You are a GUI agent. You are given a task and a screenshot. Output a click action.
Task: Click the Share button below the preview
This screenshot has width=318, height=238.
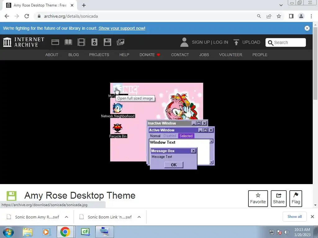[279, 199]
